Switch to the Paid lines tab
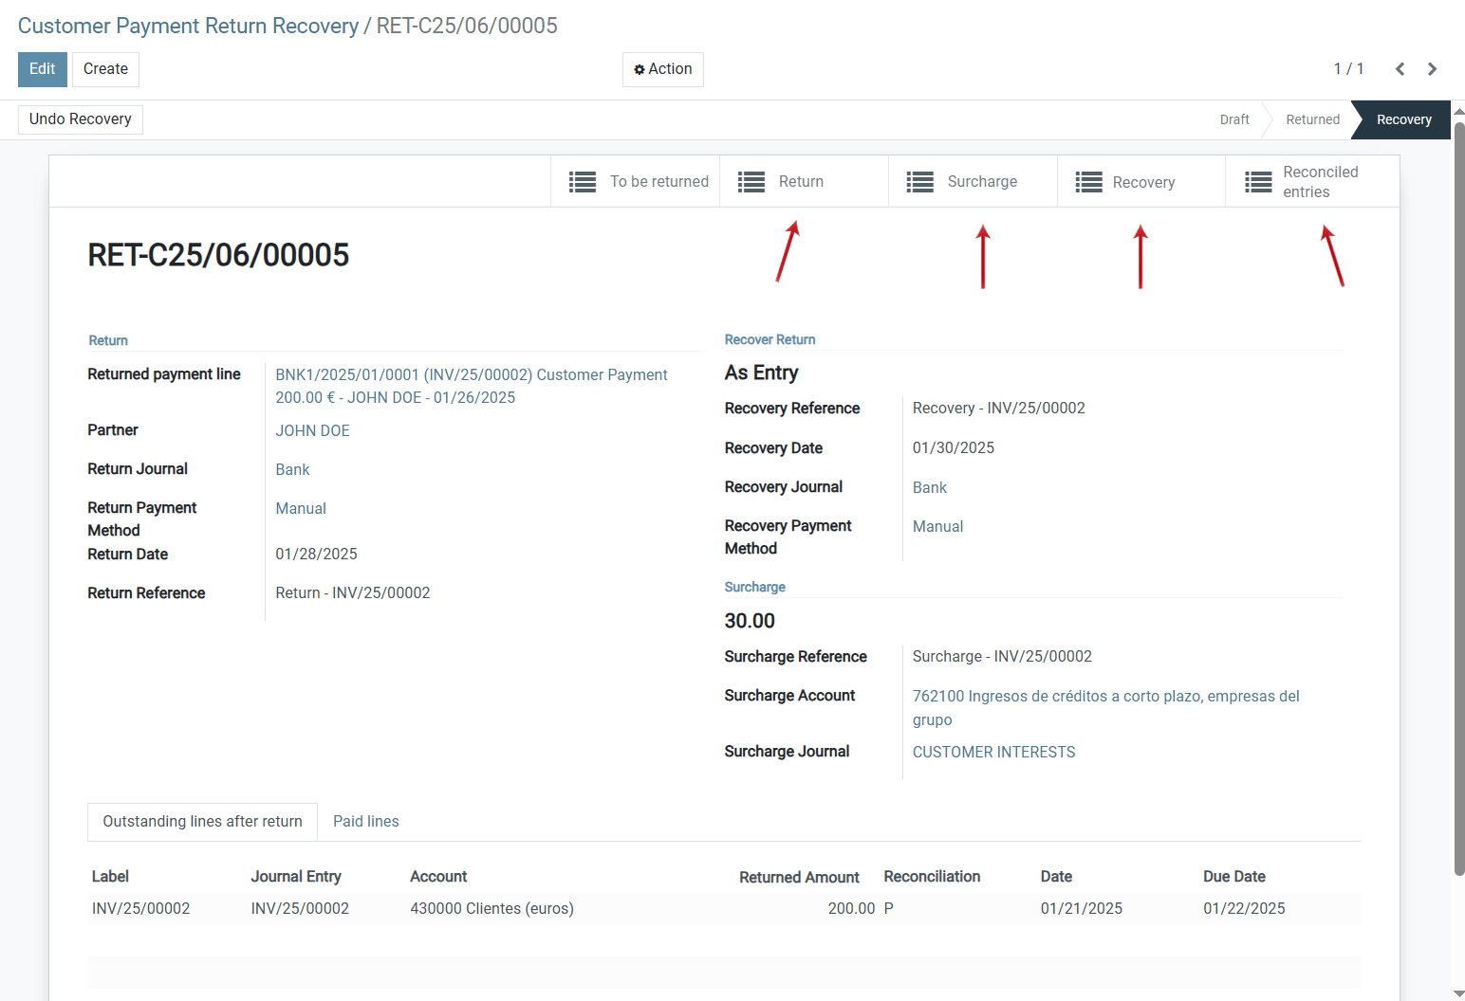This screenshot has width=1465, height=1001. (x=366, y=821)
